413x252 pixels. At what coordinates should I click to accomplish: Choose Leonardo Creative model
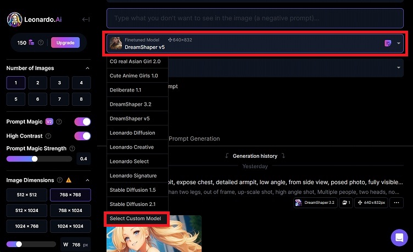(x=137, y=147)
